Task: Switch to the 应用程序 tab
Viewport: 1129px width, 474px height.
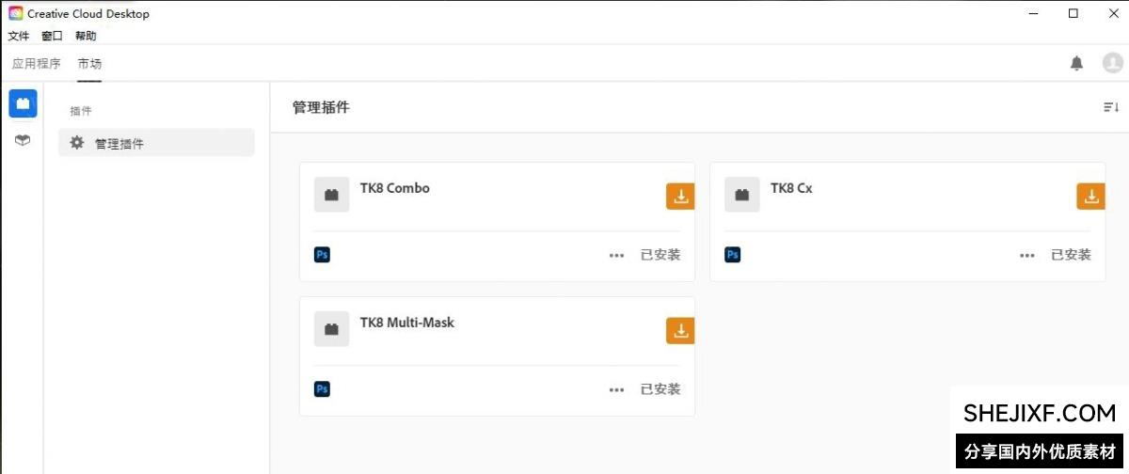Action: [36, 64]
